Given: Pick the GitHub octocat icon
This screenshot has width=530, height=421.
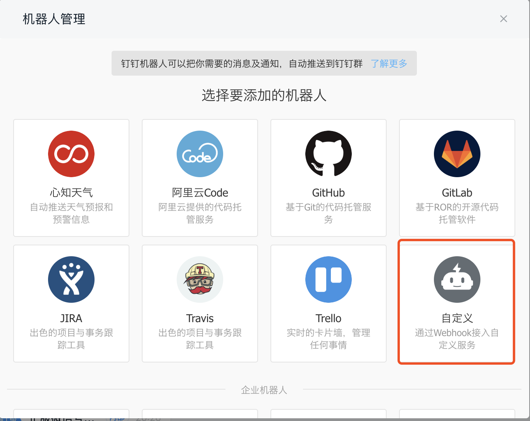Looking at the screenshot, I should click(329, 154).
